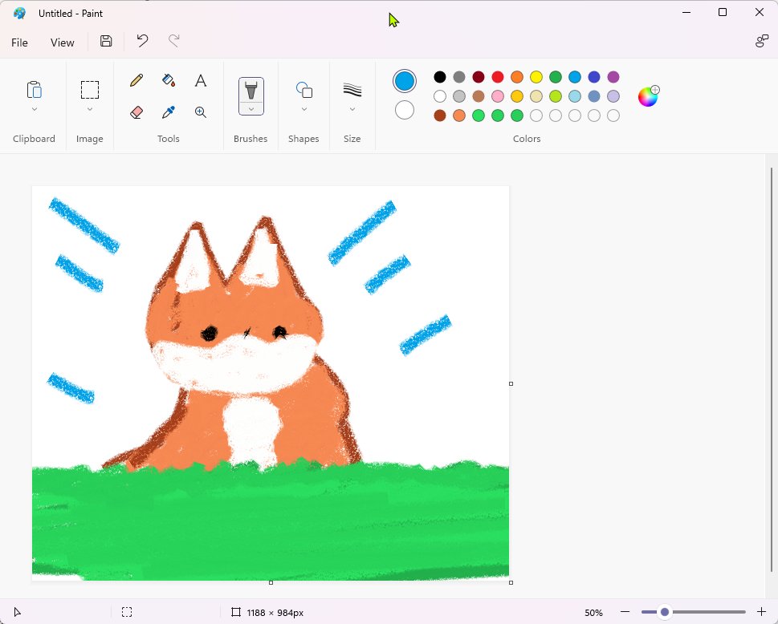Image resolution: width=778 pixels, height=624 pixels.
Task: Pick the custom dark brown swatch
Action: point(440,115)
